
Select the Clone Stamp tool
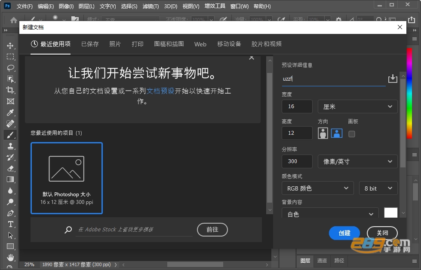10,146
